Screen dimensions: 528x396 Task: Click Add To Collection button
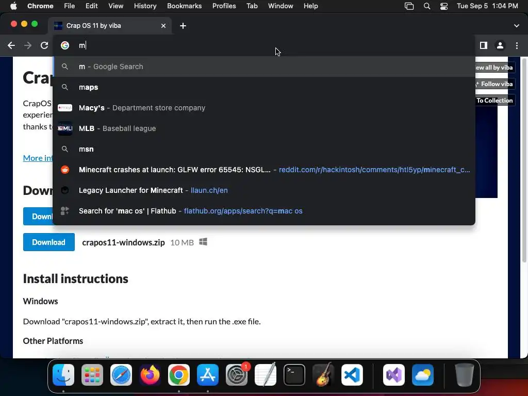pos(494,101)
